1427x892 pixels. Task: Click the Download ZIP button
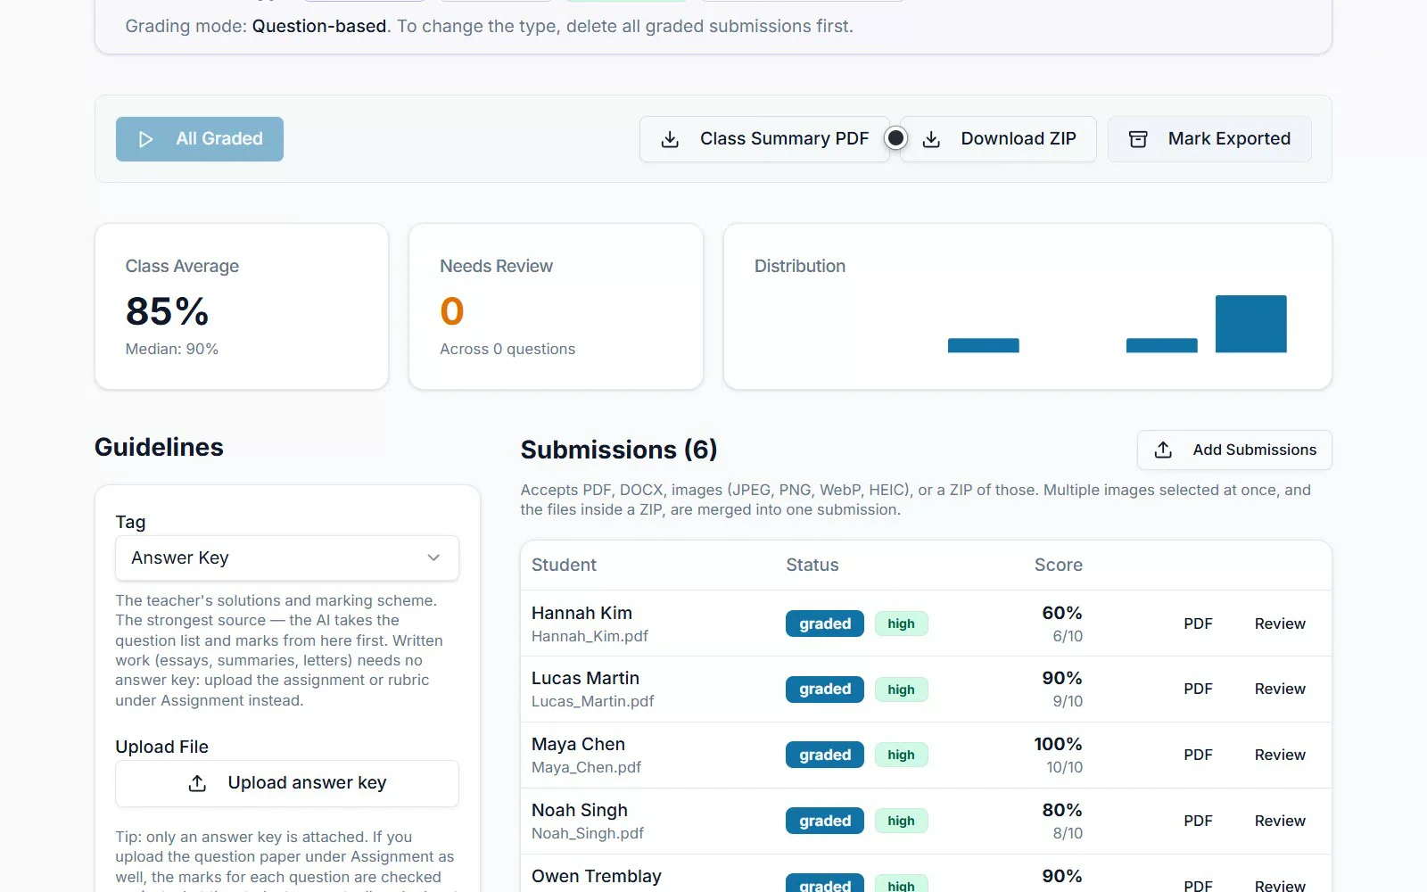pos(998,139)
